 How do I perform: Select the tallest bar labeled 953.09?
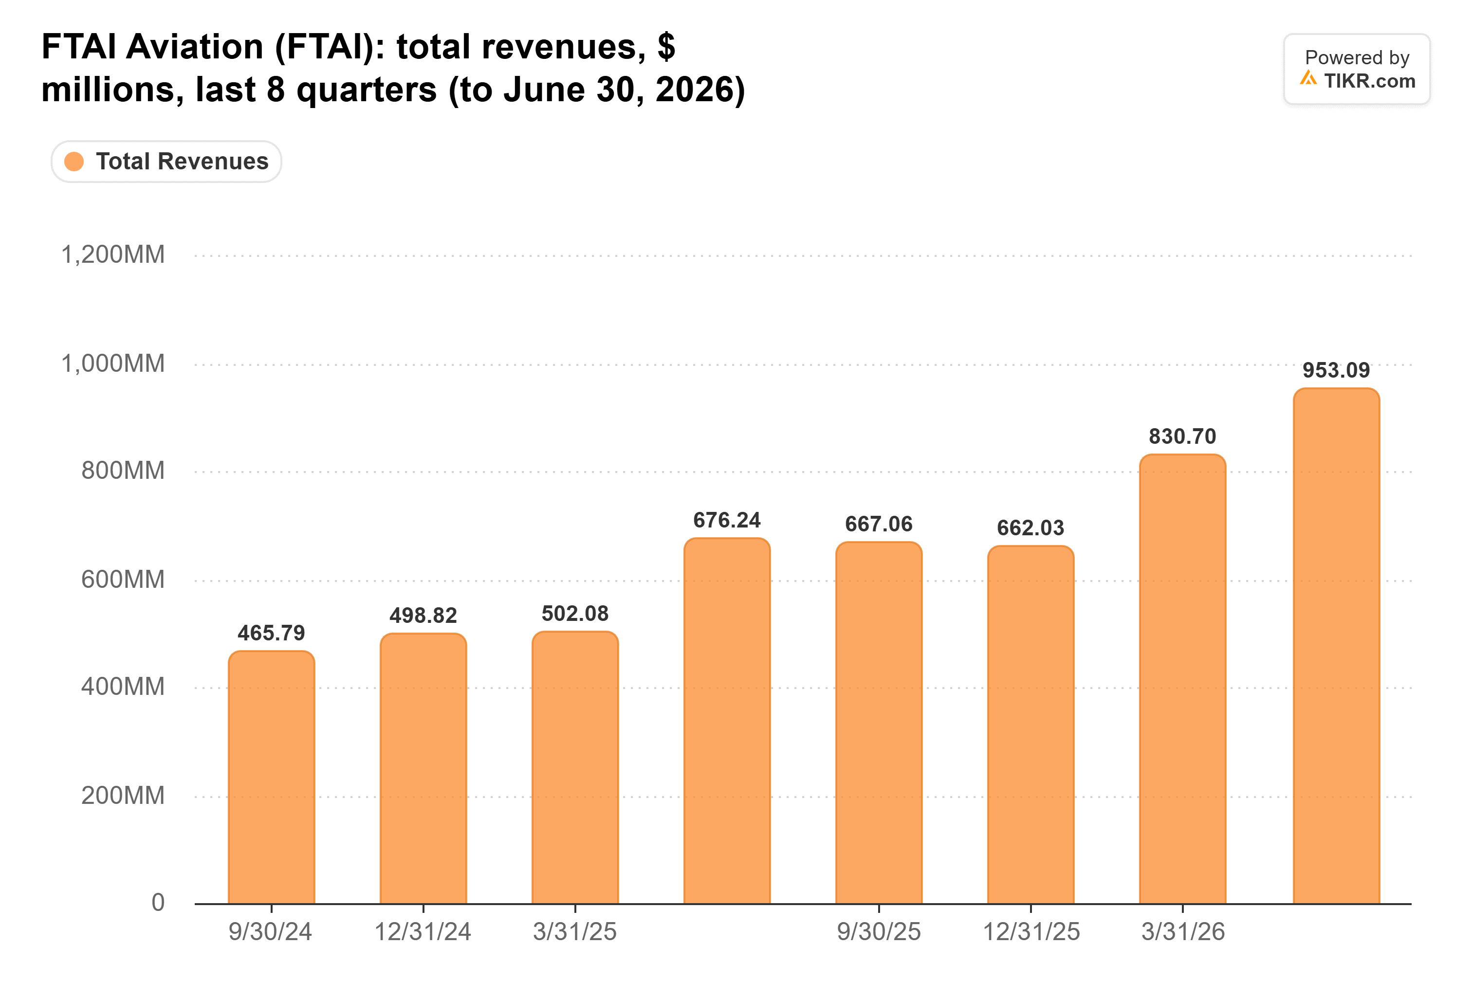point(1337,646)
